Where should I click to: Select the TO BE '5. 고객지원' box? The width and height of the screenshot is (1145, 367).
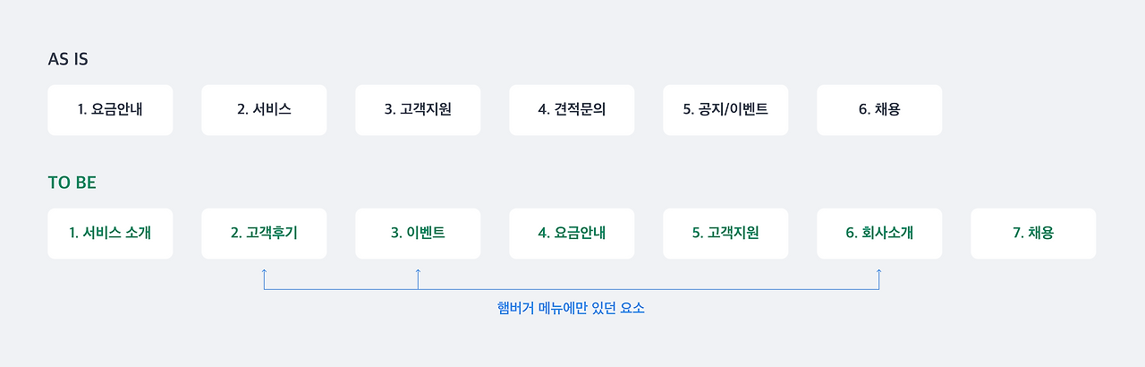point(725,234)
